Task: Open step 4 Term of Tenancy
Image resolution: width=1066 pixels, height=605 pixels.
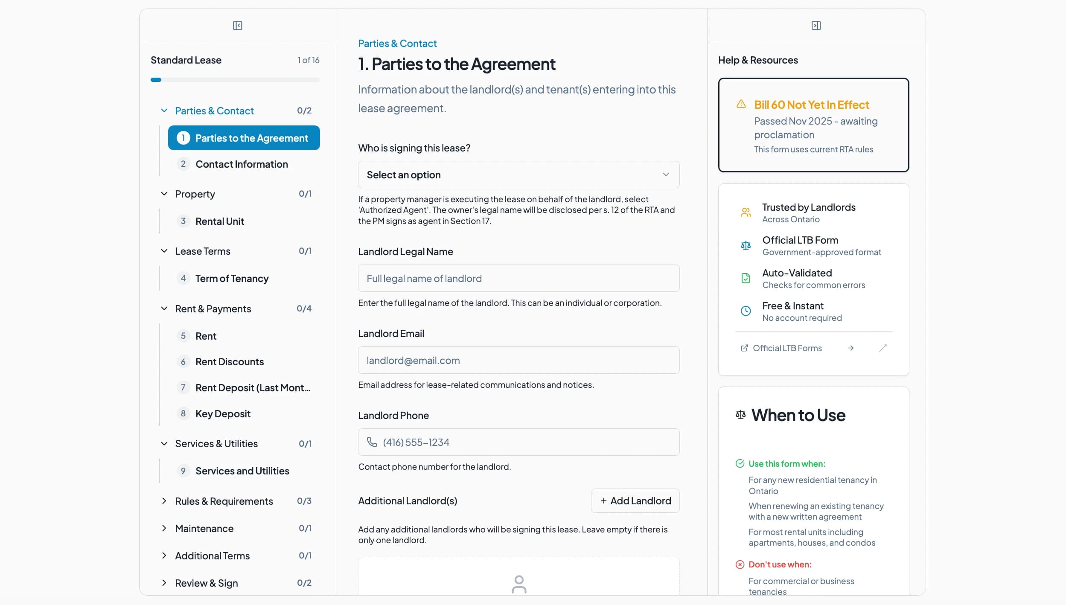Action: (244, 278)
